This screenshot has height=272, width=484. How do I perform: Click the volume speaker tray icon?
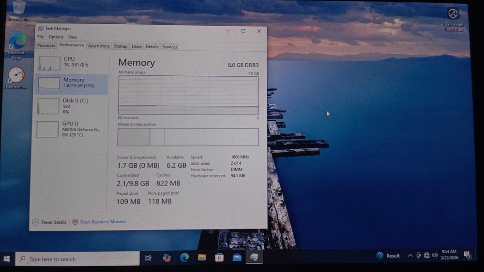point(435,255)
